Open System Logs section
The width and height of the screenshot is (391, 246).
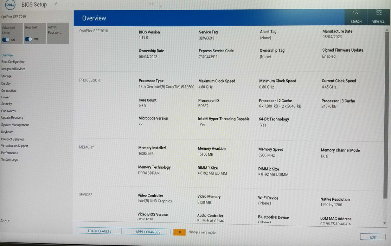9,159
